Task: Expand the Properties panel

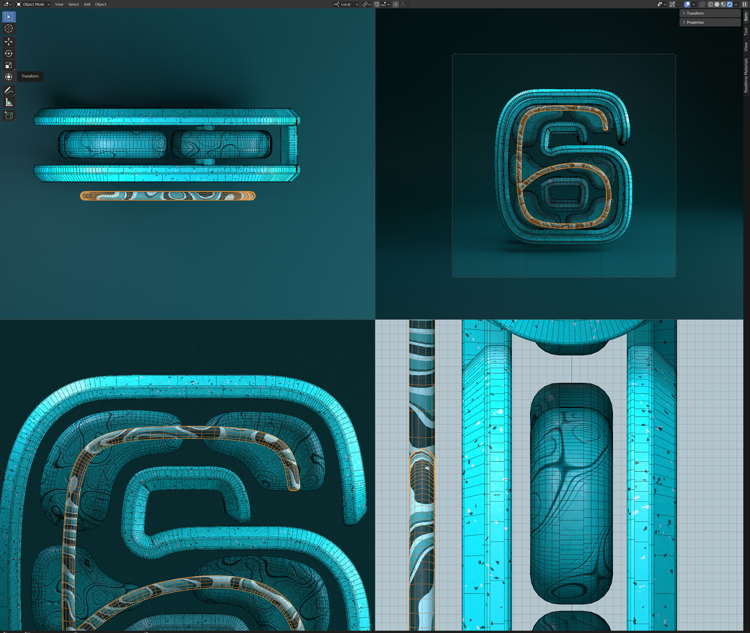Action: click(695, 22)
